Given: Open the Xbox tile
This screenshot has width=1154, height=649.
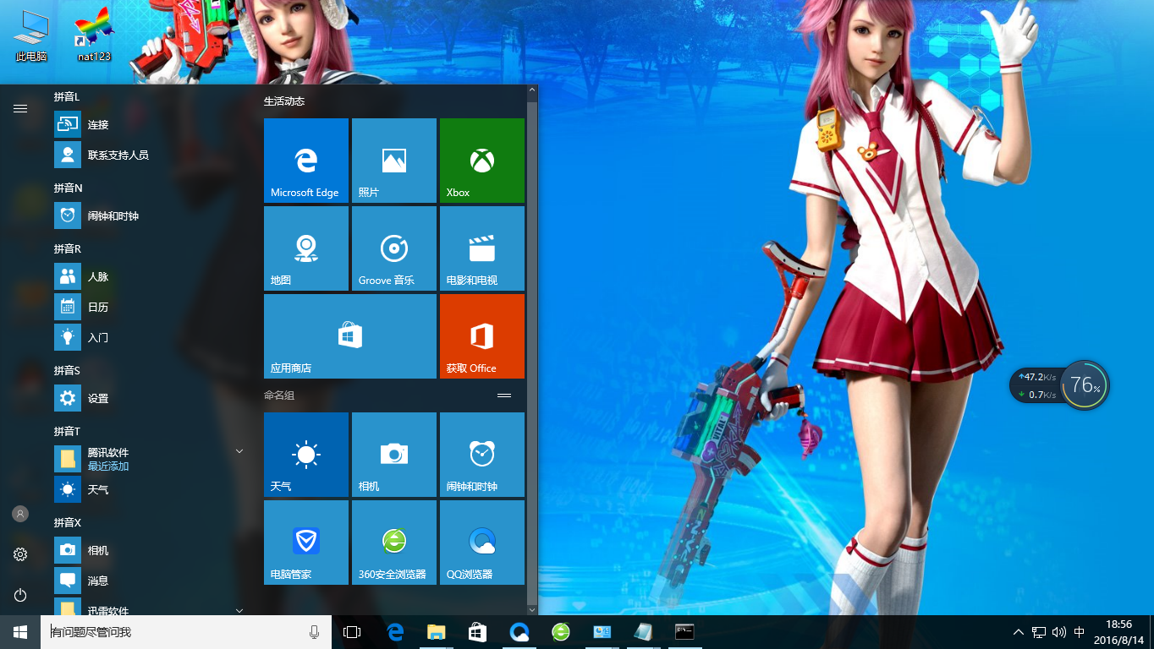Looking at the screenshot, I should [x=481, y=161].
